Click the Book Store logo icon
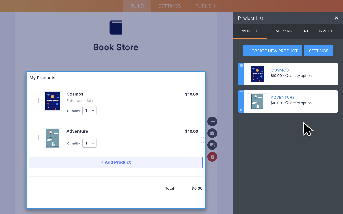The image size is (343, 214). 115,27
